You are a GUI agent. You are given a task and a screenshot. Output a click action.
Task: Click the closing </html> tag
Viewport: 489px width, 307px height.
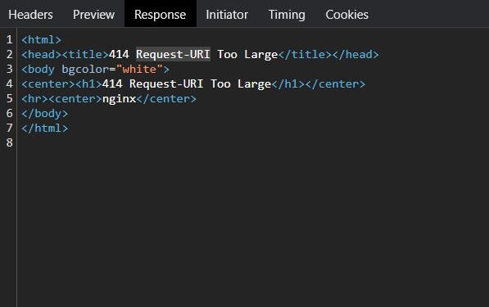[44, 128]
